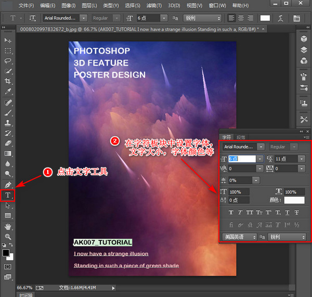Select the Brush tool
312x297 pixels.
pos(8,113)
